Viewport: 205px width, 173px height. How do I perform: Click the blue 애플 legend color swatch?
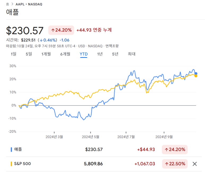(11, 149)
